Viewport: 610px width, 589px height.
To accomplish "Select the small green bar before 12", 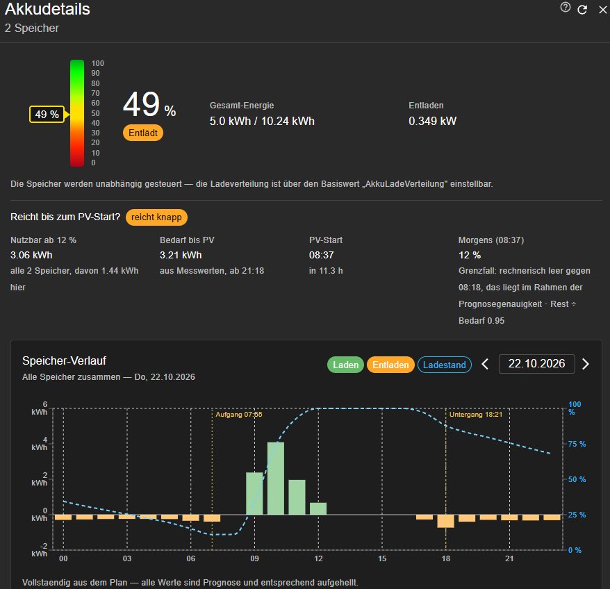I will click(318, 509).
